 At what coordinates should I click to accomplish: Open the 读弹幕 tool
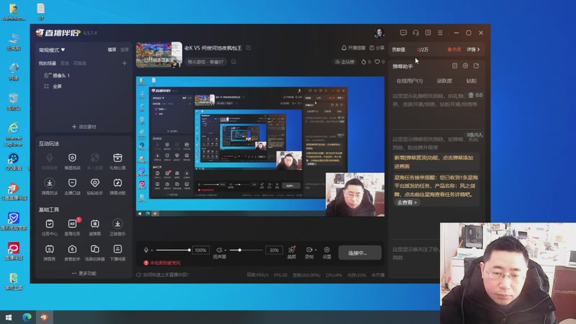tap(95, 227)
